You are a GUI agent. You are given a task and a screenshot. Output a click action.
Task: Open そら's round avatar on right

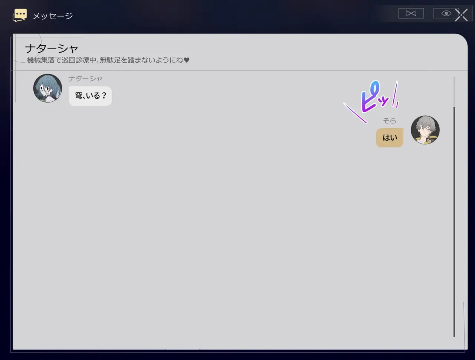click(425, 130)
